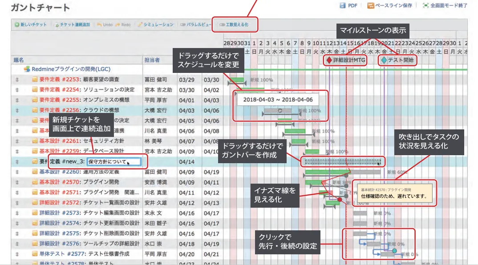The width and height of the screenshot is (478, 265).
Task: Click the ticket icon beside #2572
Action: [35, 203]
